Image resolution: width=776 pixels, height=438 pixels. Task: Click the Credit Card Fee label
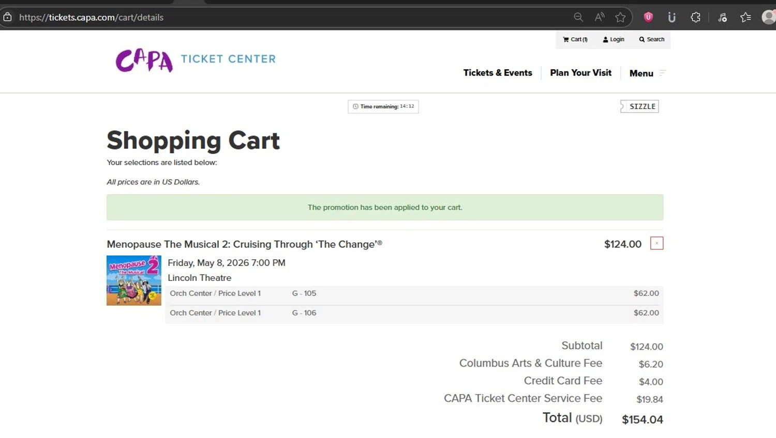point(563,381)
